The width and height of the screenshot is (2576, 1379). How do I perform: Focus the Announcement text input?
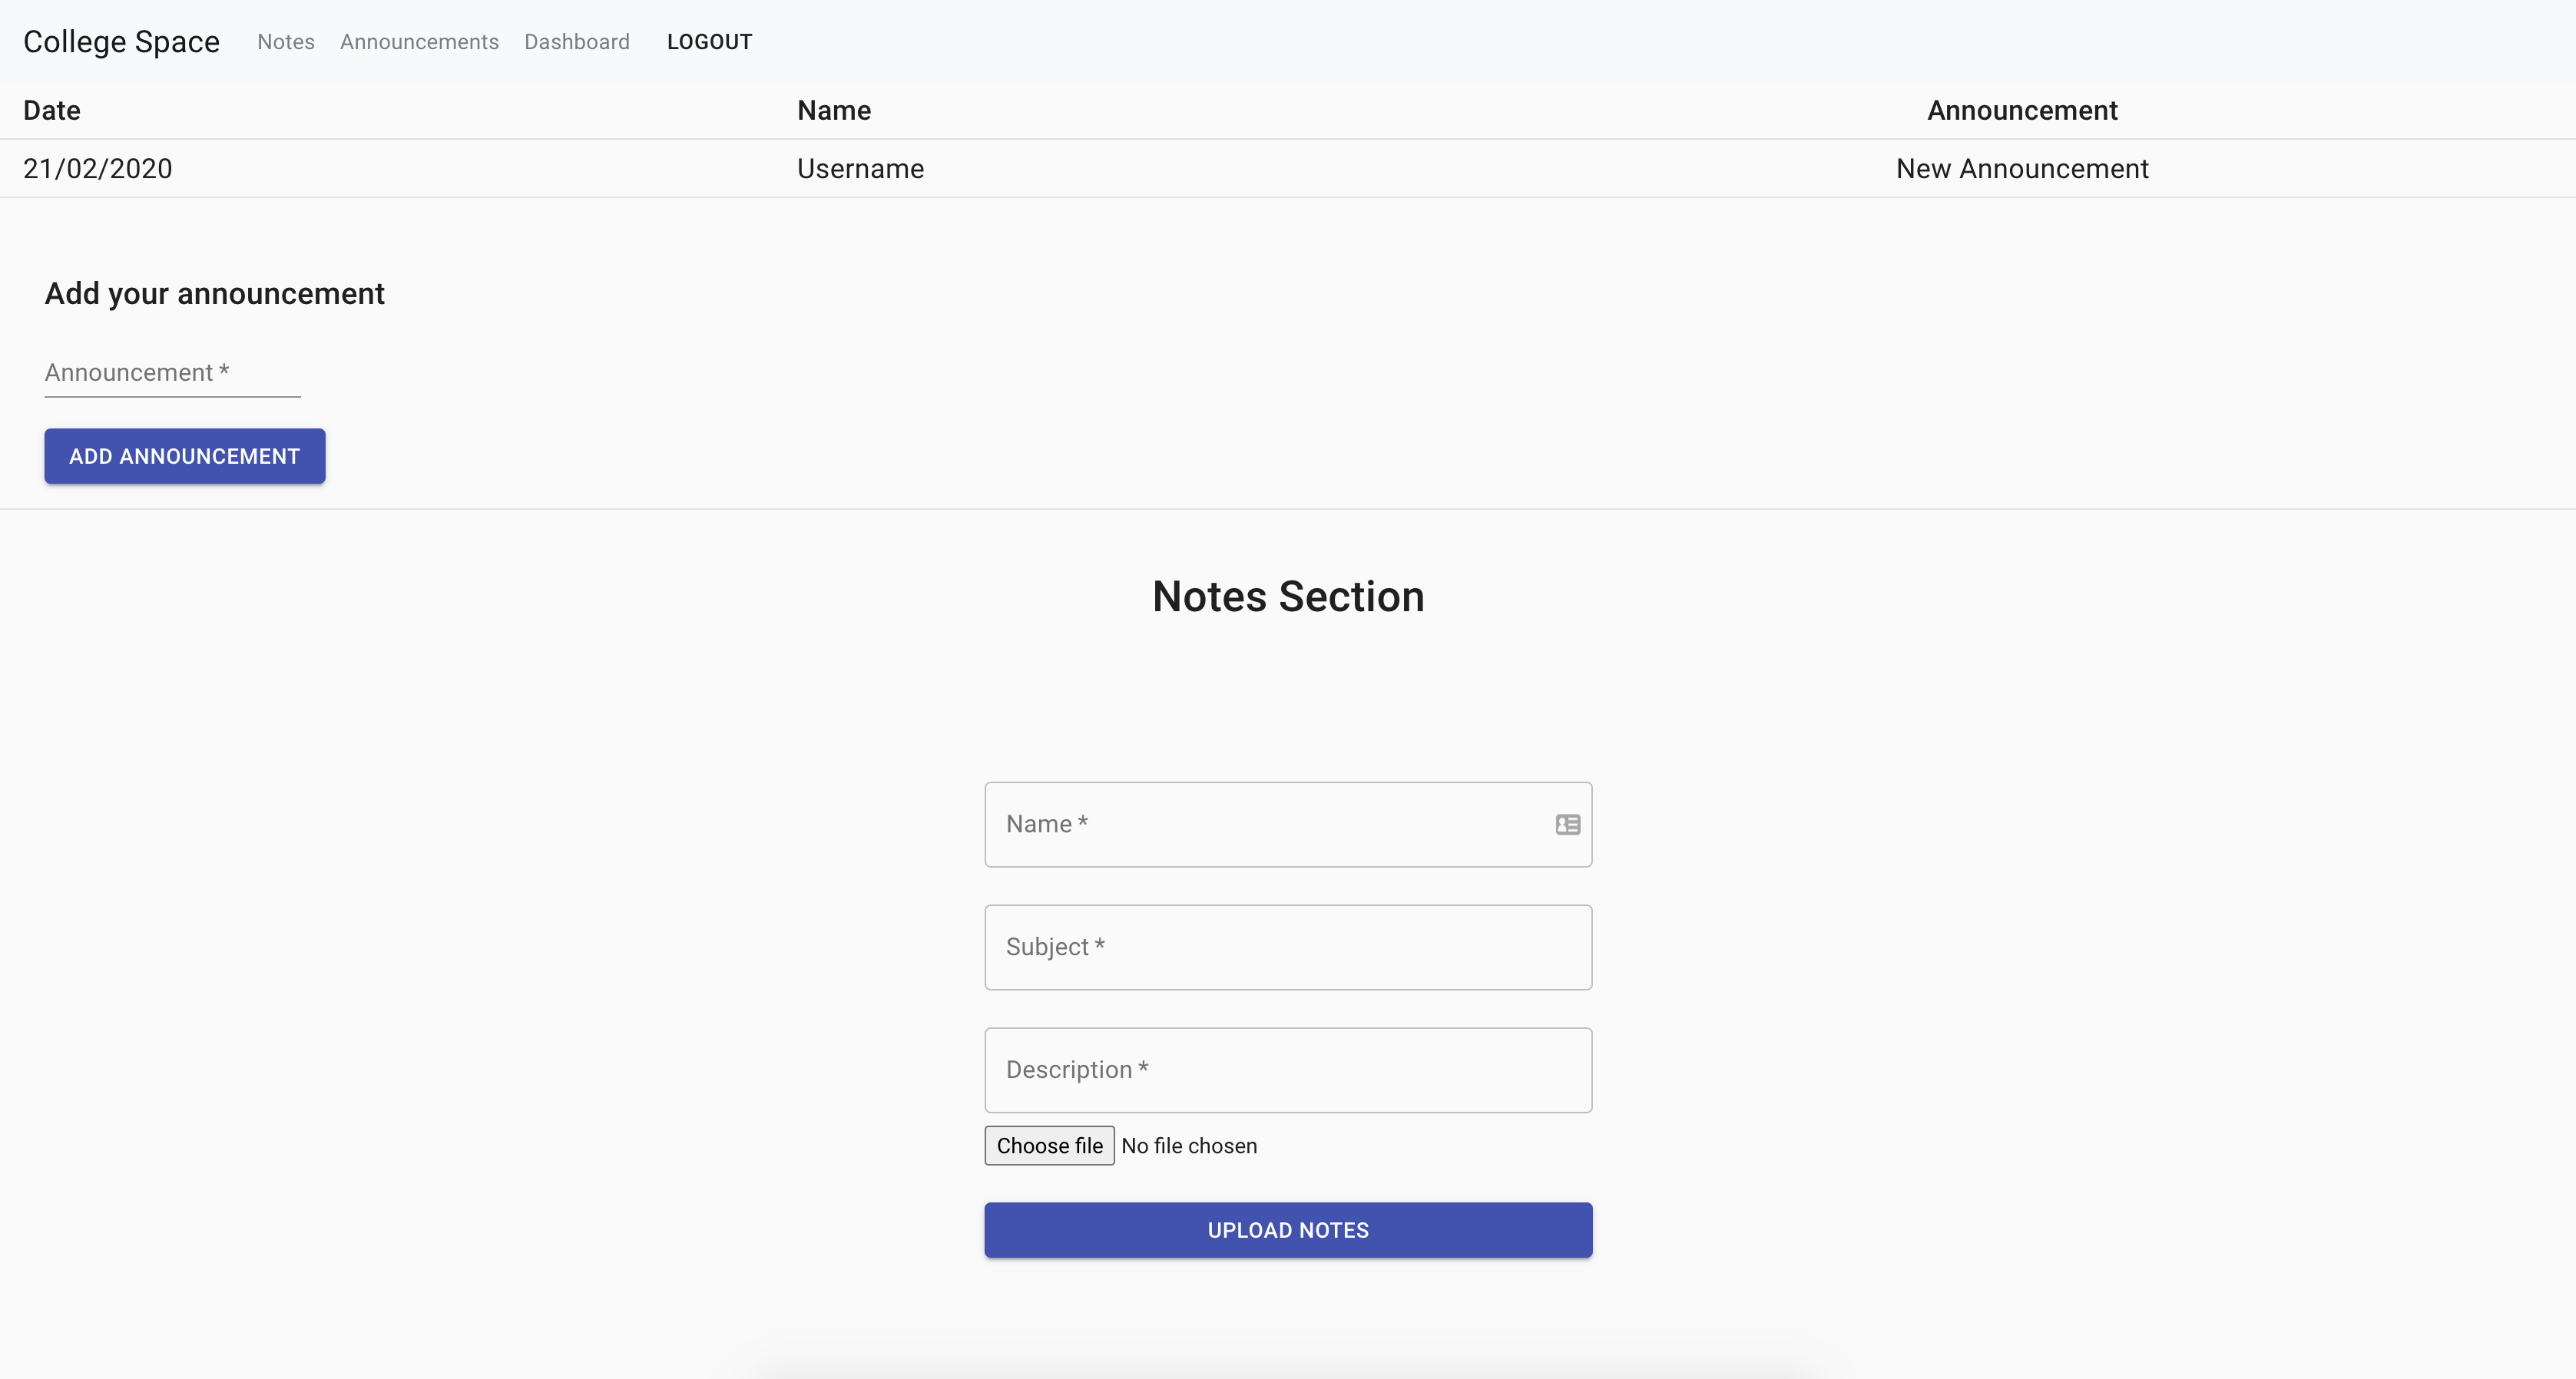click(172, 373)
